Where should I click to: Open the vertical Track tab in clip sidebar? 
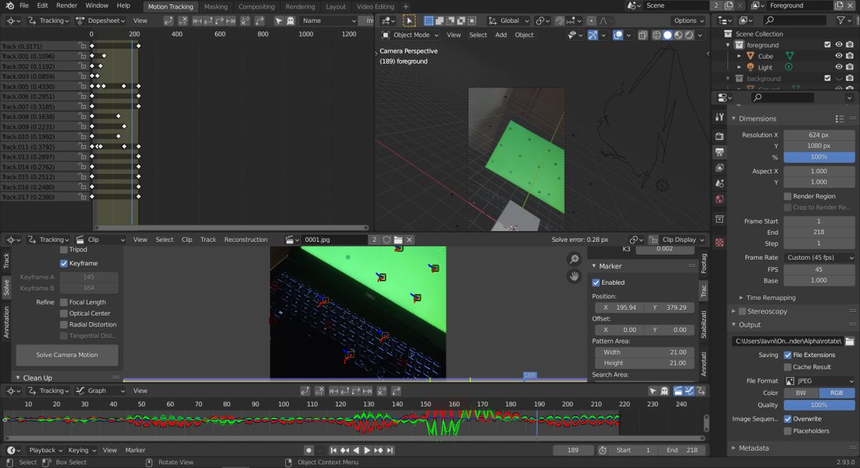pyautogui.click(x=6, y=261)
